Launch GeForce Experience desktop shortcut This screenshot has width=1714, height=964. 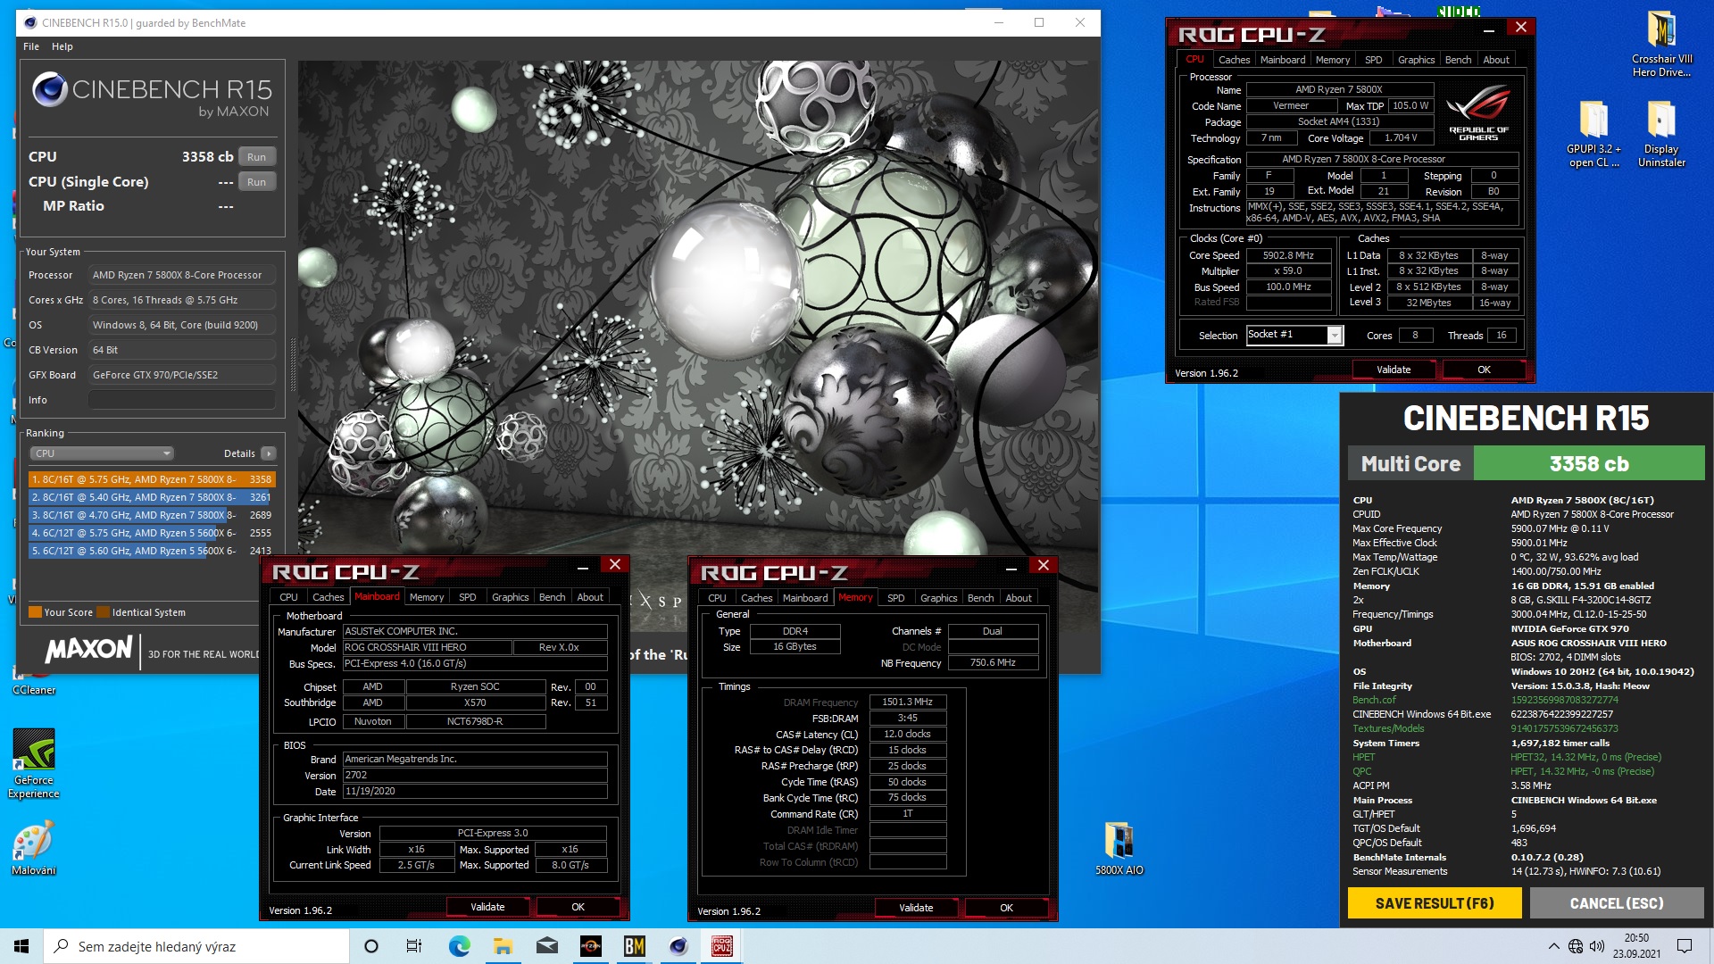tap(34, 764)
